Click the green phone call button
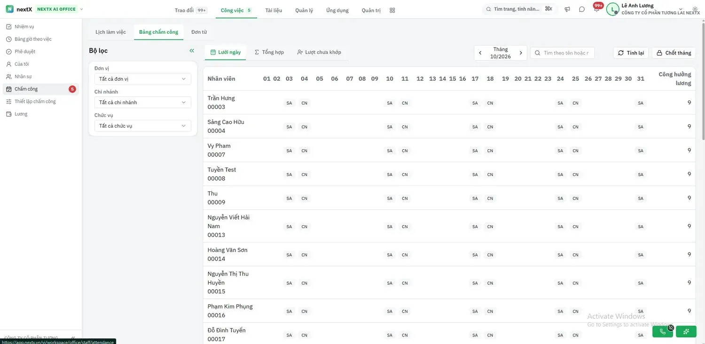The width and height of the screenshot is (705, 344). pyautogui.click(x=663, y=331)
